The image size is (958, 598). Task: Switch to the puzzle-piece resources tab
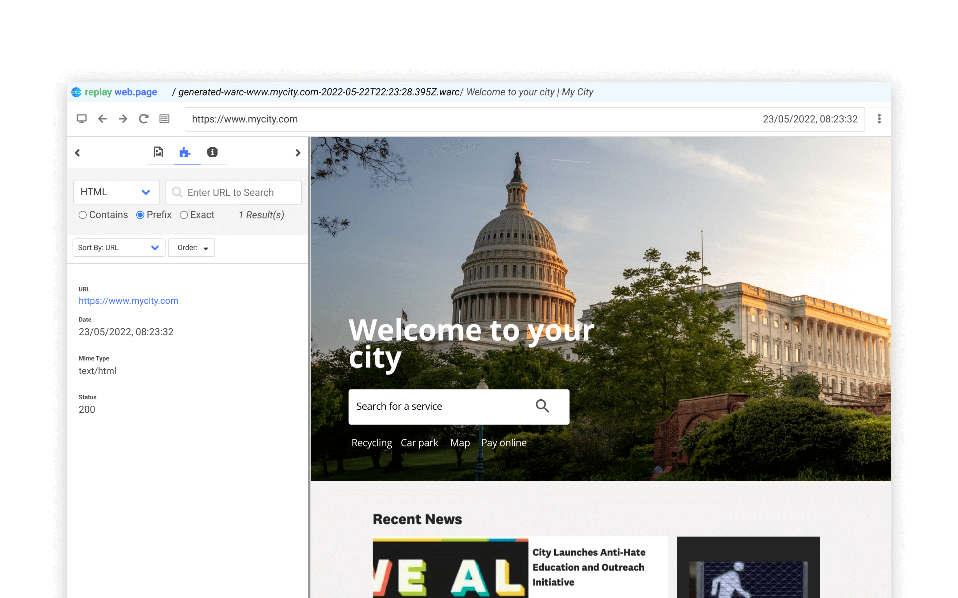(x=185, y=152)
